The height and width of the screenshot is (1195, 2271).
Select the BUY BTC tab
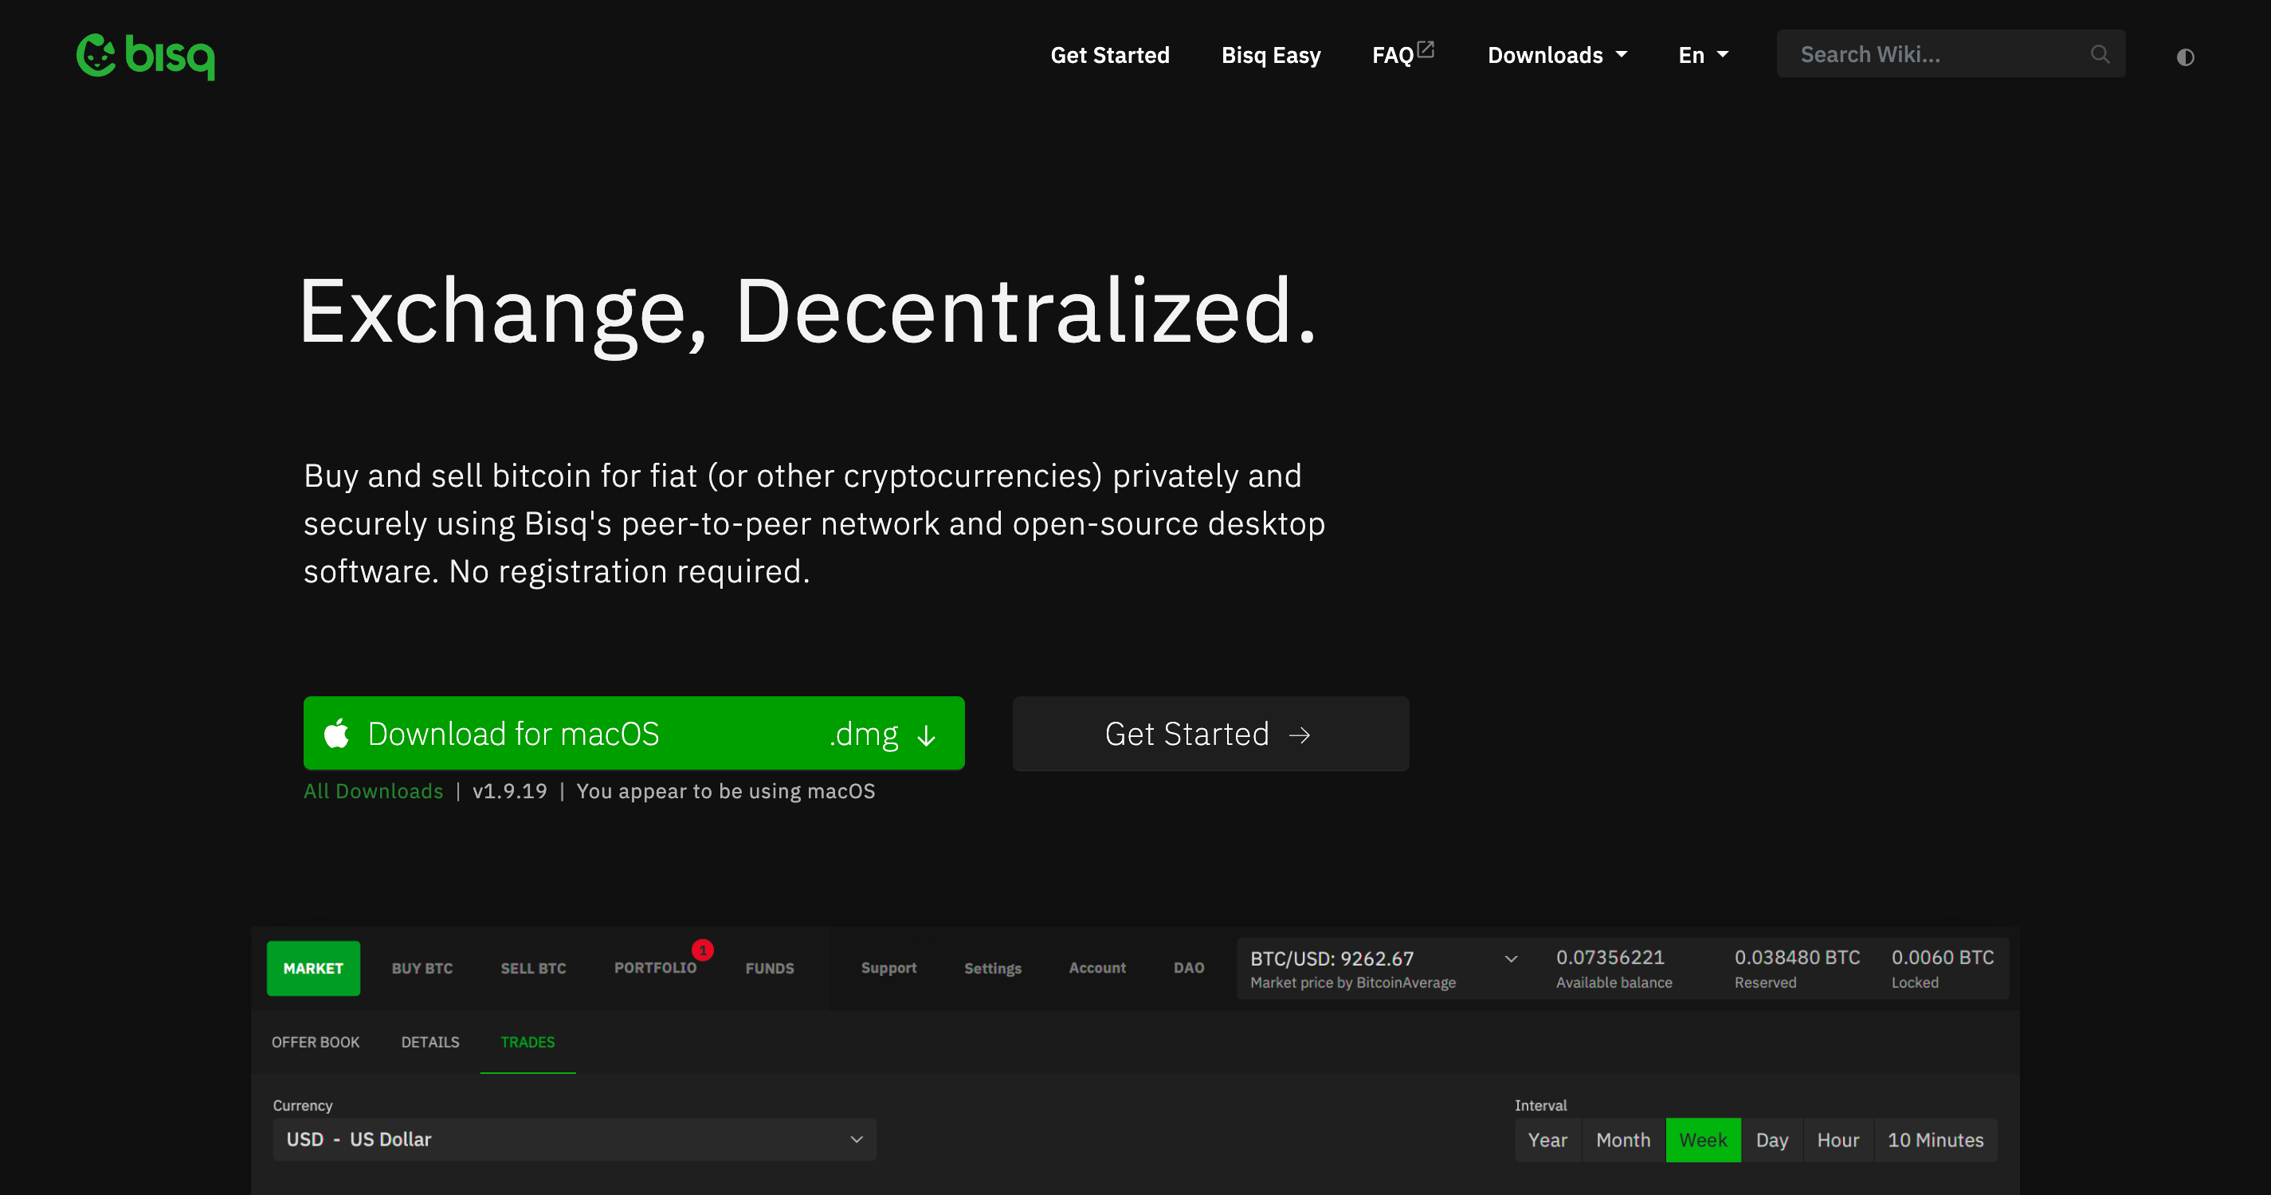422,969
